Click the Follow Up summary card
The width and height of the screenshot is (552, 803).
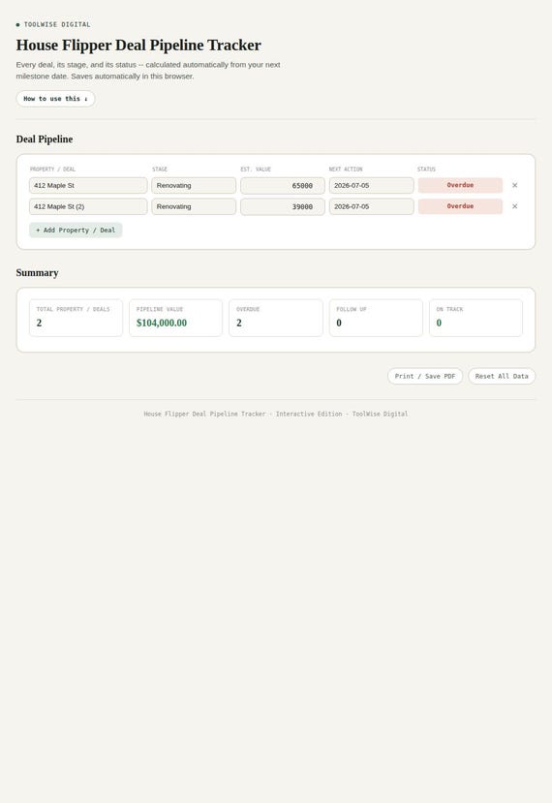(x=376, y=318)
